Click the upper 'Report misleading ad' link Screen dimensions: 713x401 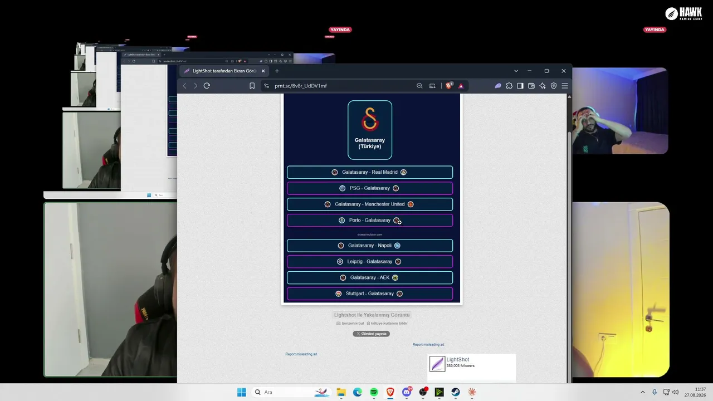(428, 345)
